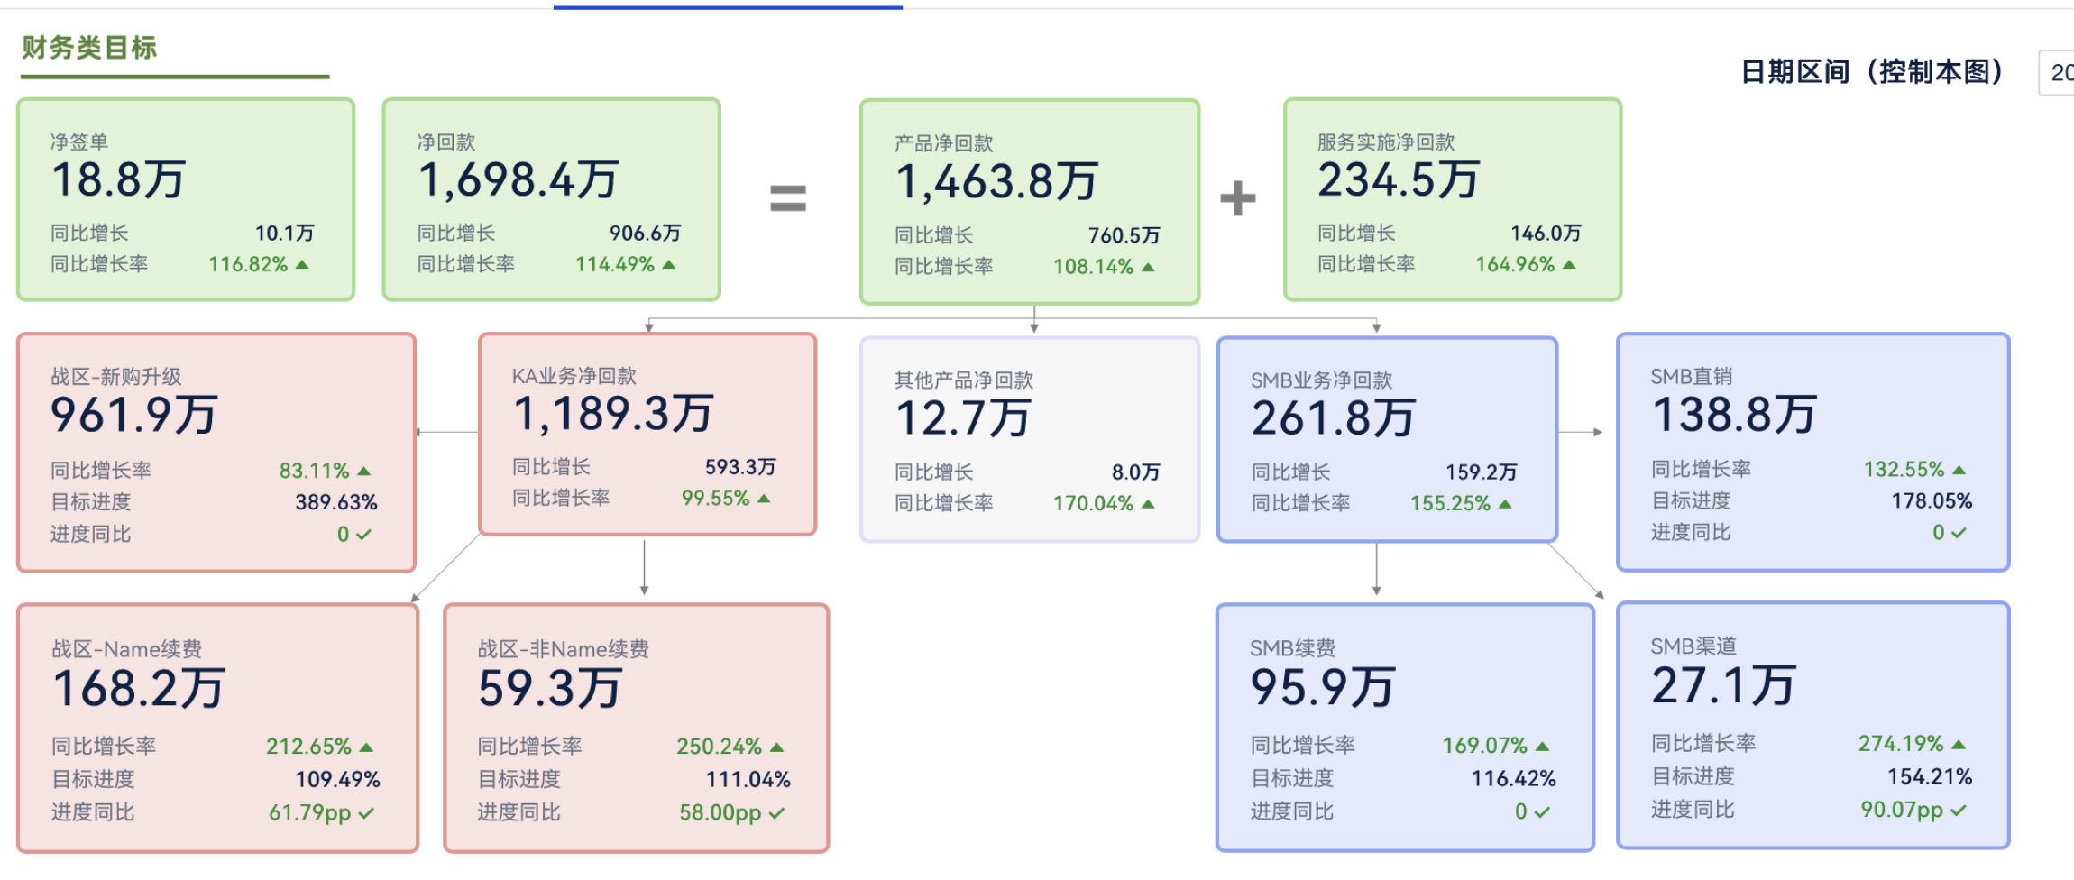2074x880 pixels.
Task: Toggle the checkmark next to 进度同比 on 战区-新购升级
Action: pyautogui.click(x=364, y=534)
